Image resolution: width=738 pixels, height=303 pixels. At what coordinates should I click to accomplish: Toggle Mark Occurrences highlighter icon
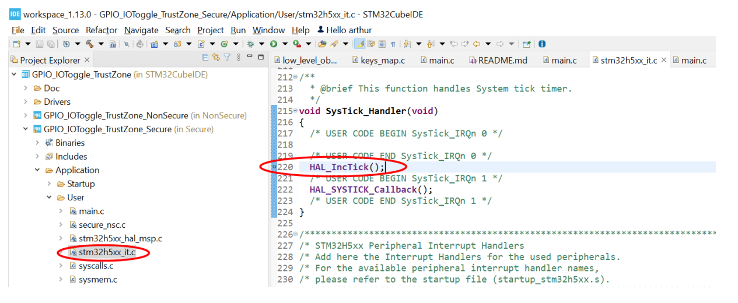click(x=360, y=44)
